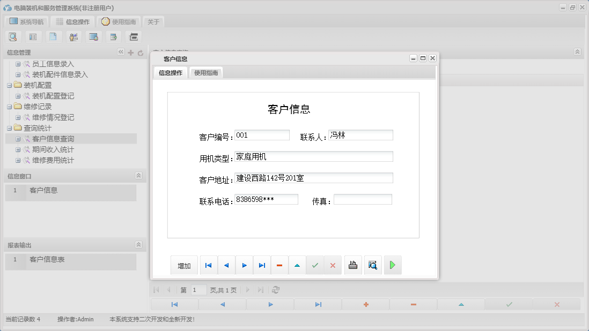Click the green run arrow in the dialog
Screen dimensions: 589x331
point(392,265)
